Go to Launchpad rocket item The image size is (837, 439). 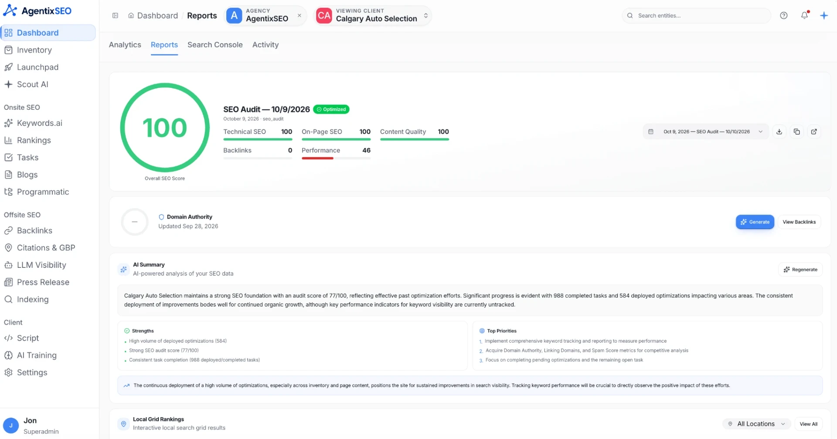(x=48, y=67)
